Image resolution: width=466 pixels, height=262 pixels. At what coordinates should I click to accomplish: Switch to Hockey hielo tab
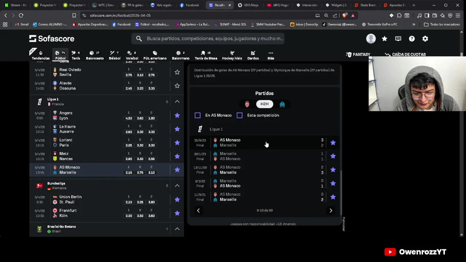click(x=232, y=55)
